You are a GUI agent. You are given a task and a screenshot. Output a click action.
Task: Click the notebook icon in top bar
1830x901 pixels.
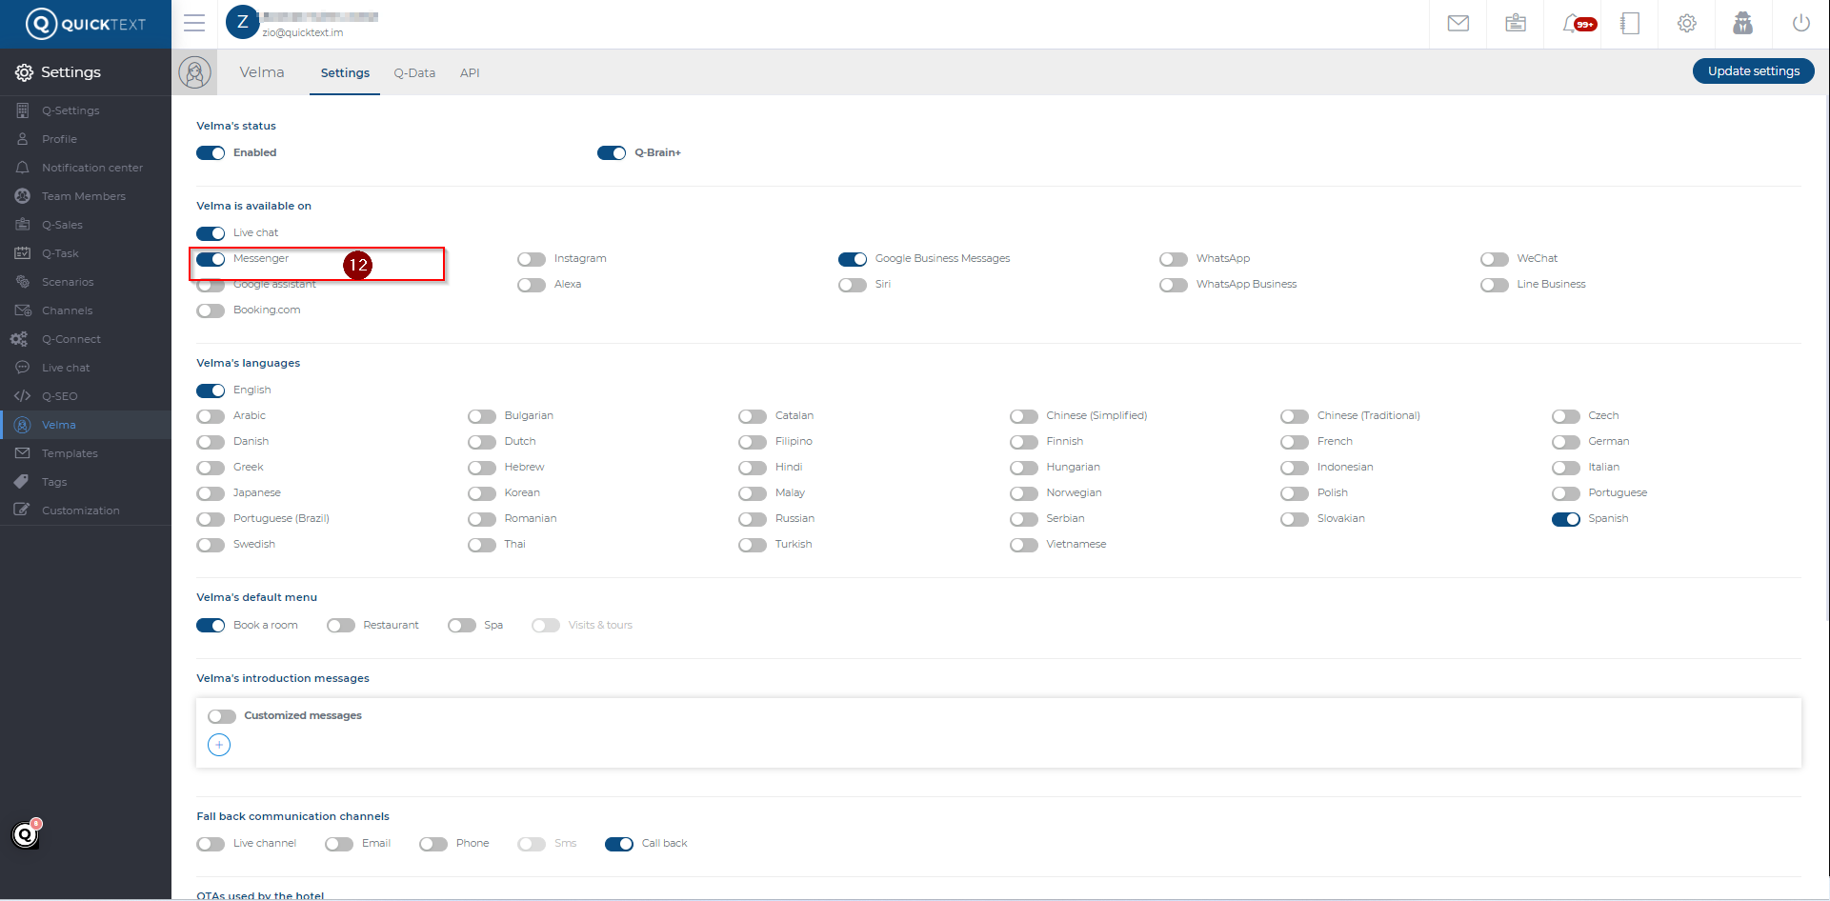coord(1629,24)
